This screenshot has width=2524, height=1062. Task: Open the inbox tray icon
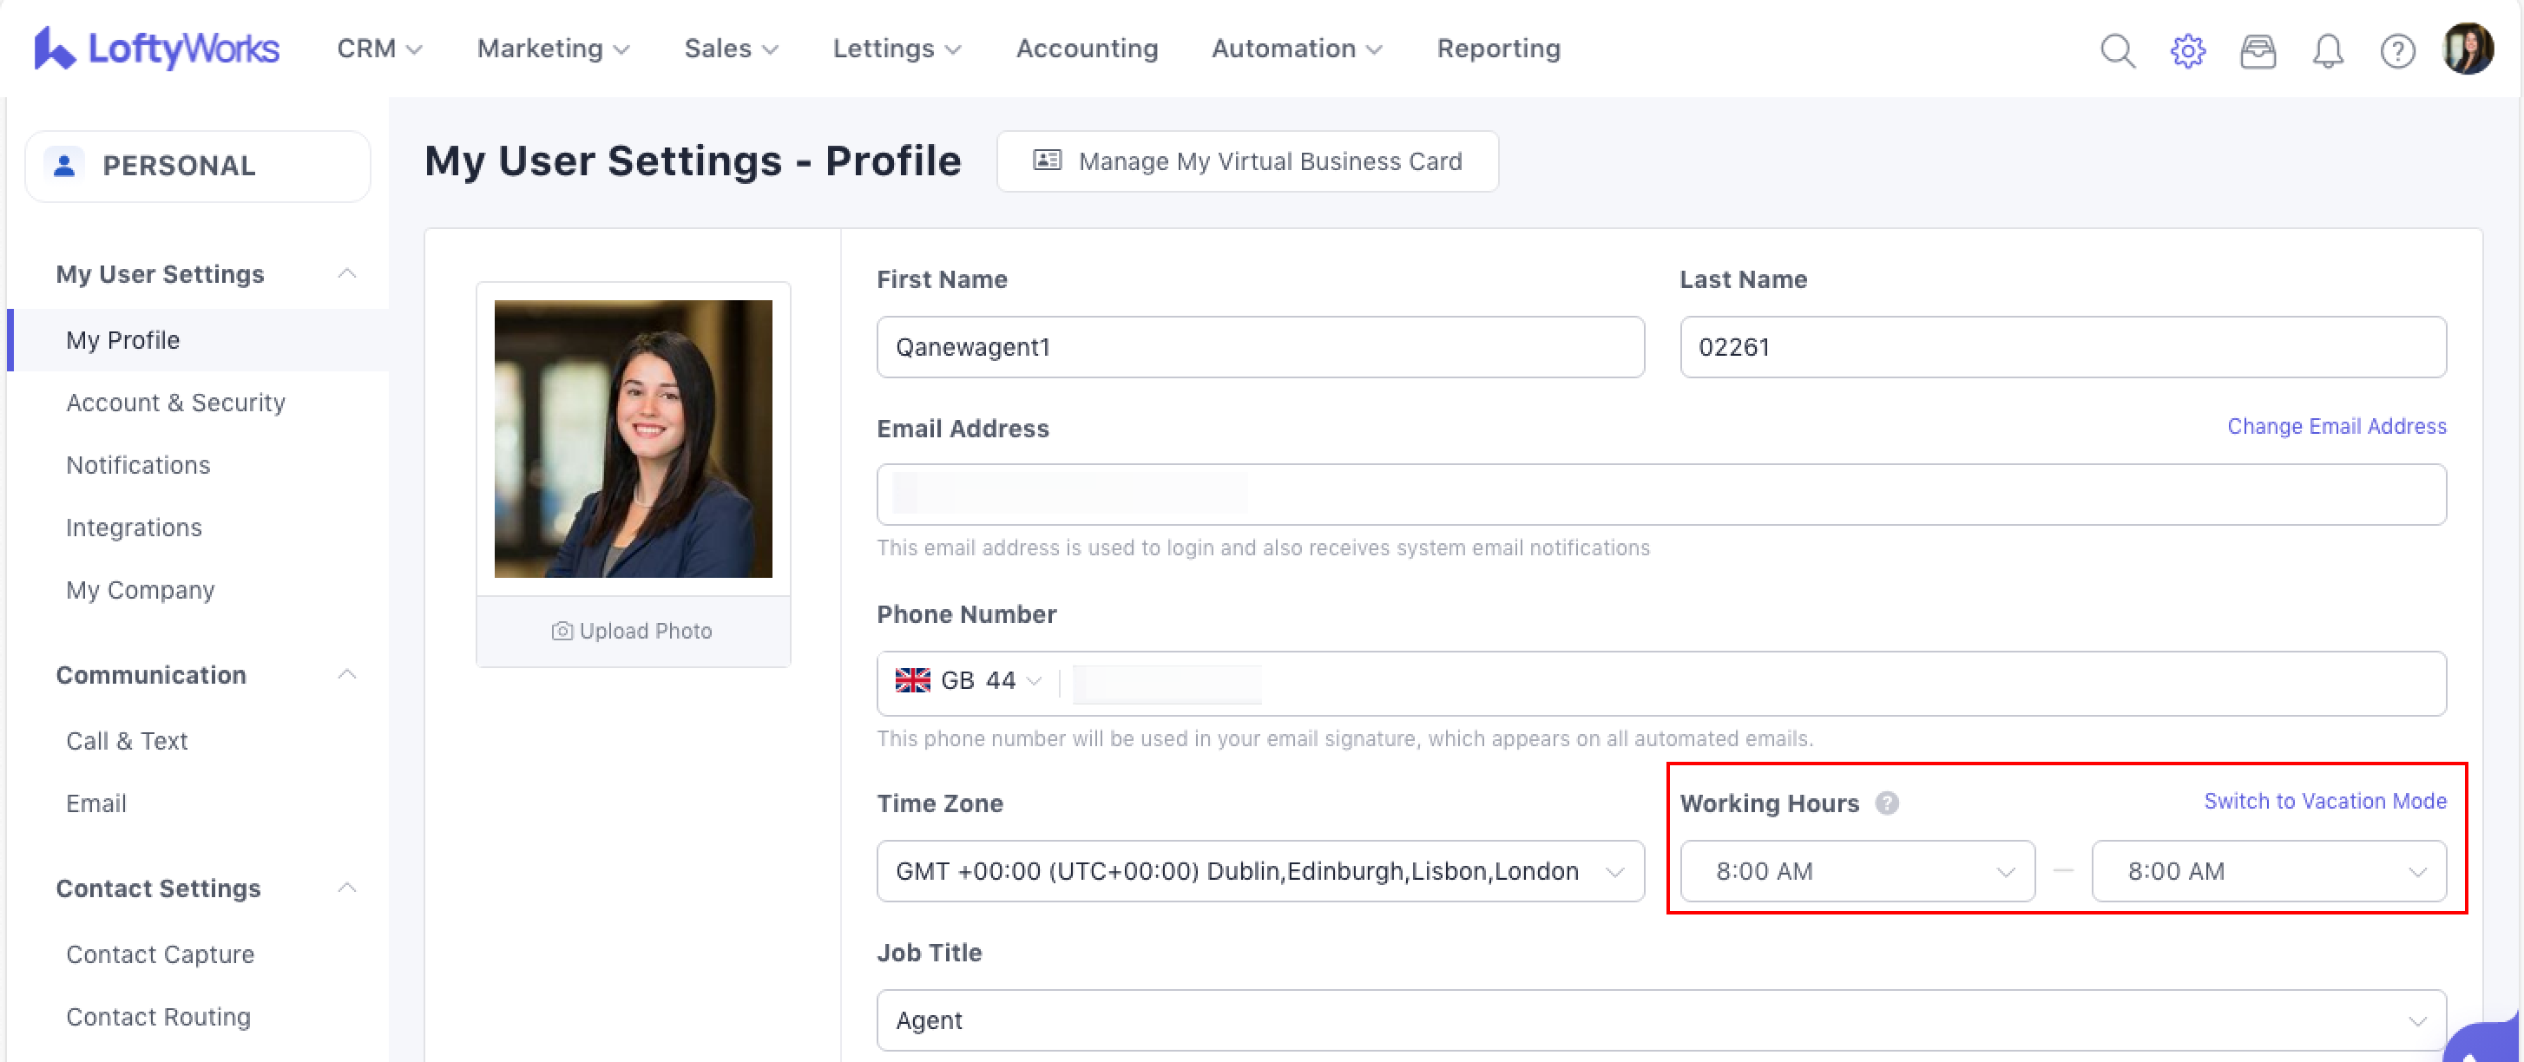[2258, 49]
